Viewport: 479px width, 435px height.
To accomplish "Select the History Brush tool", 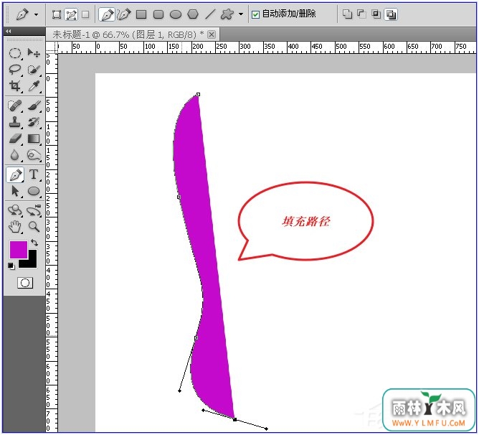I will [34, 122].
